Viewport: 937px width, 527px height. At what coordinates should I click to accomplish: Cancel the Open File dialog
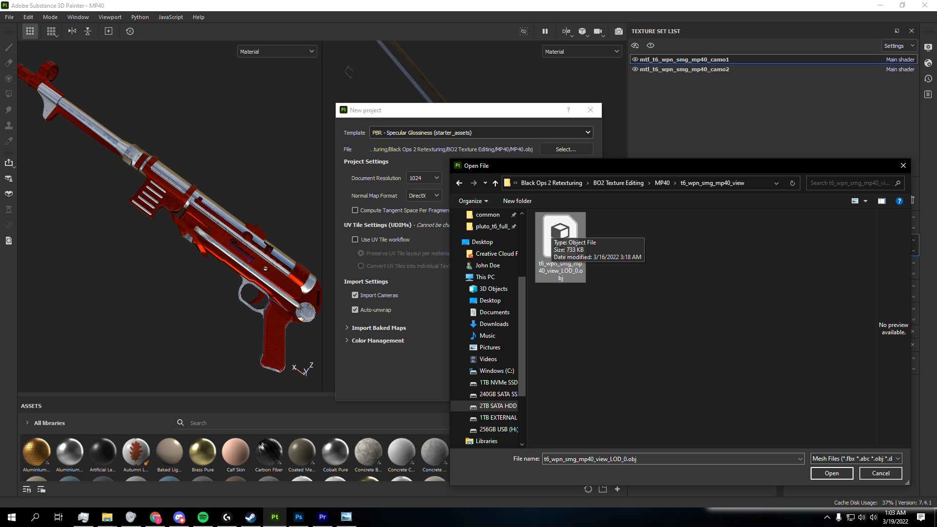pyautogui.click(x=880, y=473)
